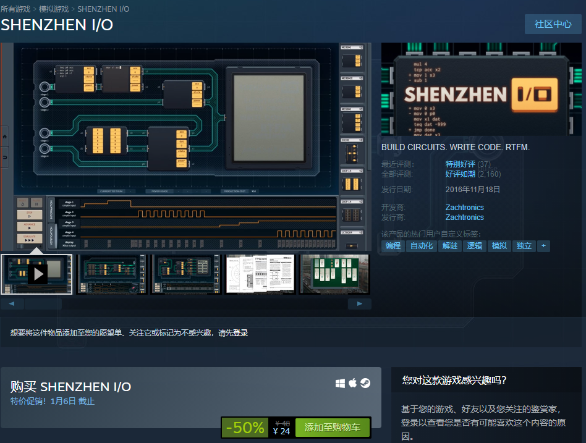
Task: Select the 解谜 tag
Action: tap(449, 246)
